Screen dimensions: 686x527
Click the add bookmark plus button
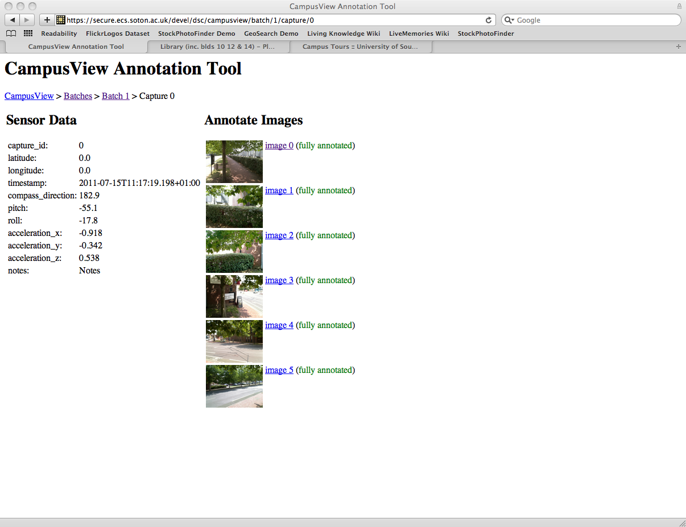pyautogui.click(x=47, y=20)
